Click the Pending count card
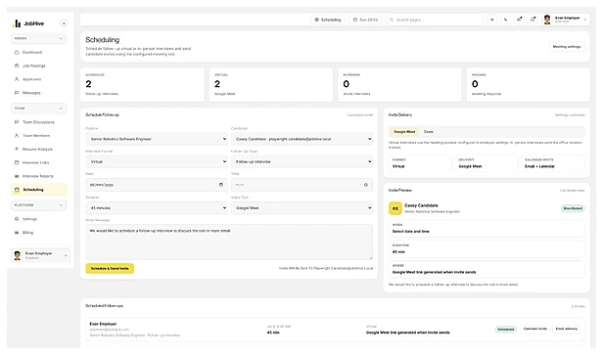This screenshot has height=355, width=603. click(528, 85)
